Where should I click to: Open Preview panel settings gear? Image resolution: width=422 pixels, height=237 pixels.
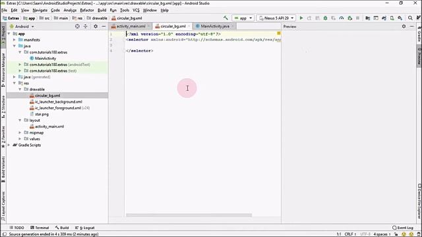[404, 26]
